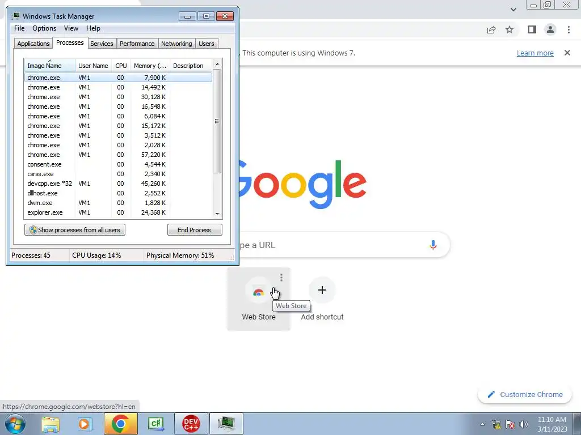Sort processes by Description column
Viewport: 581px width, 435px height.
pyautogui.click(x=191, y=66)
